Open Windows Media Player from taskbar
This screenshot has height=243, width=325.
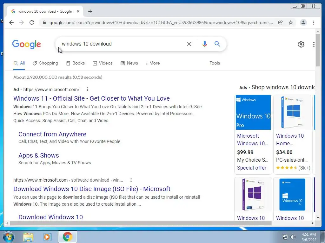click(x=47, y=237)
